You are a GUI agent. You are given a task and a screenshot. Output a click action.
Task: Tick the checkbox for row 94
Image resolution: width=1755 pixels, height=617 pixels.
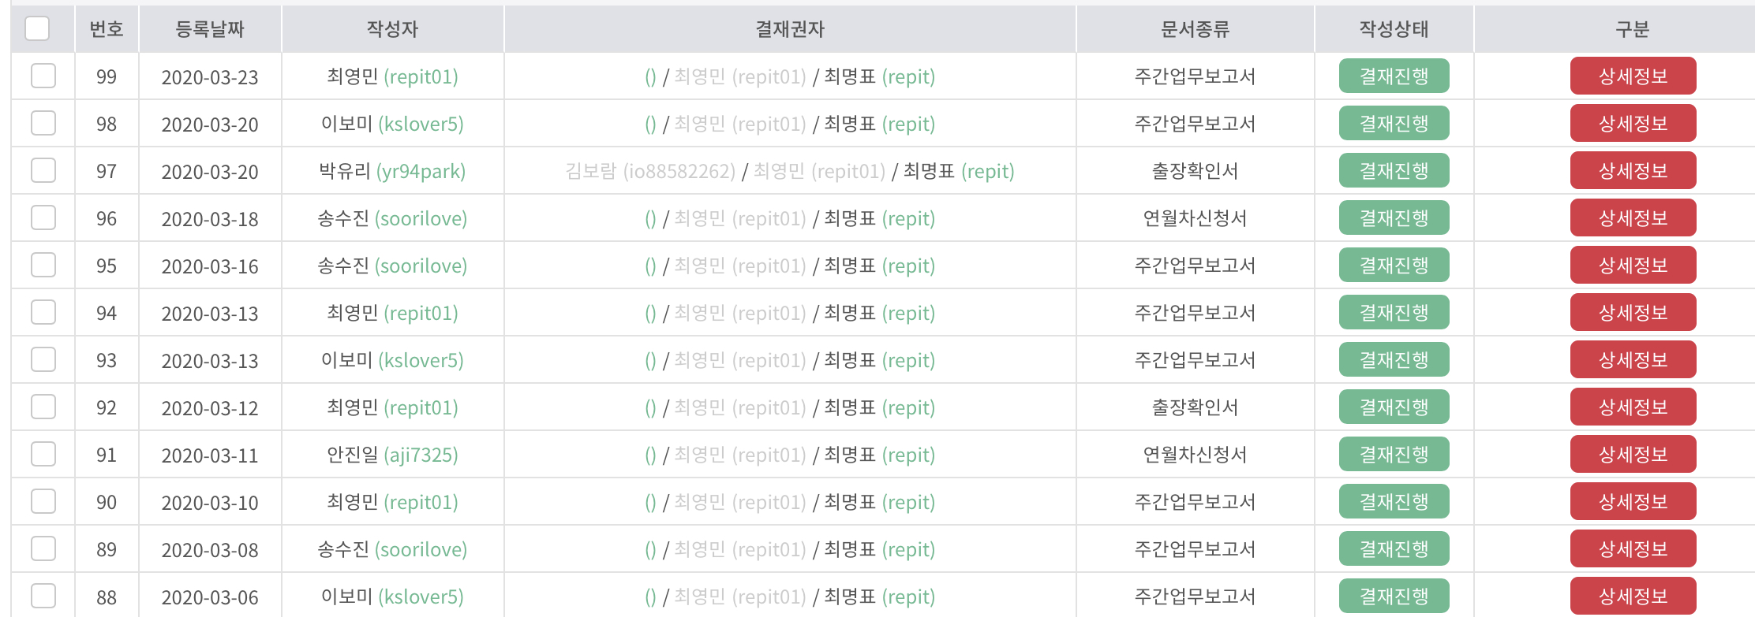coord(43,312)
